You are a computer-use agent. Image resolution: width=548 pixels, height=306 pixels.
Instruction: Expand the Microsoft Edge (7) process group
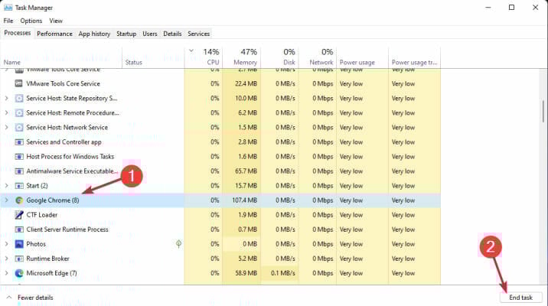(6, 273)
